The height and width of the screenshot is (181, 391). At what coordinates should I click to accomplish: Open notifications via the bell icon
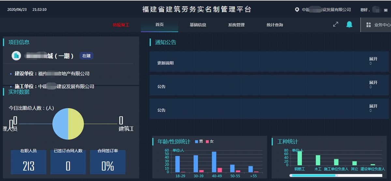coord(349,24)
